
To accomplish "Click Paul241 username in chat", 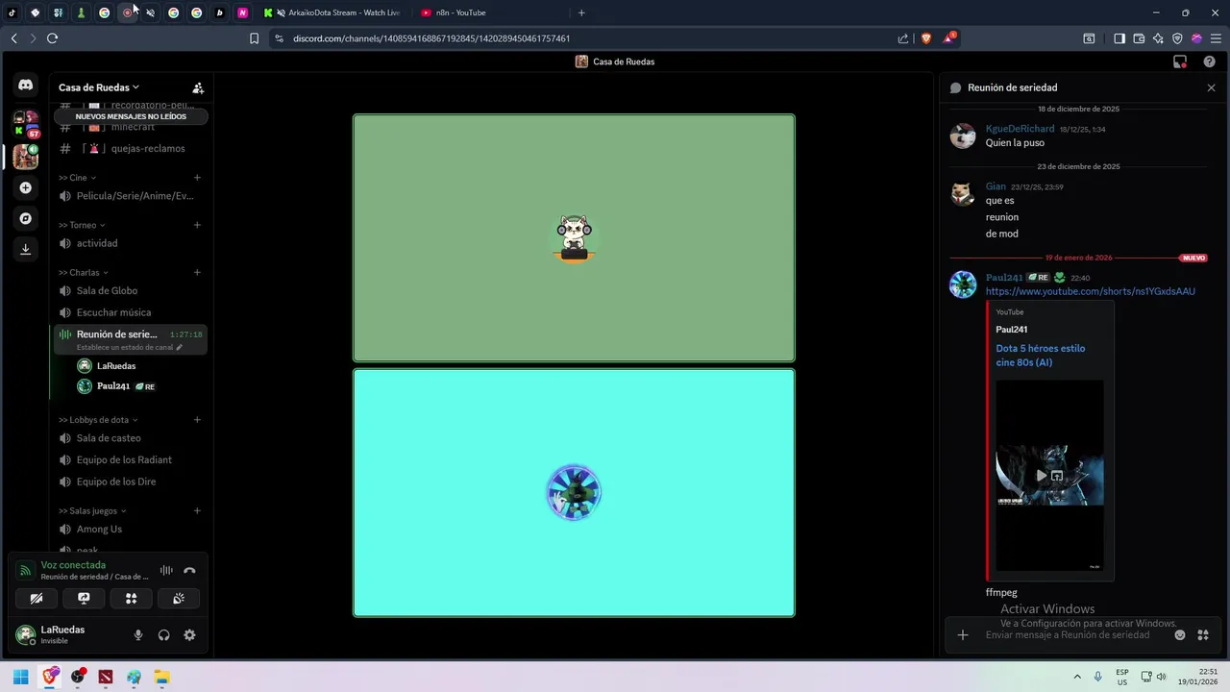I will (x=1003, y=278).
